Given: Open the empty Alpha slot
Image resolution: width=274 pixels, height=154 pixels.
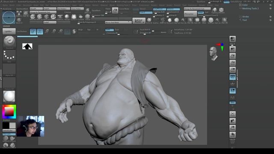Looking at the screenshot, I should (x=9, y=70).
